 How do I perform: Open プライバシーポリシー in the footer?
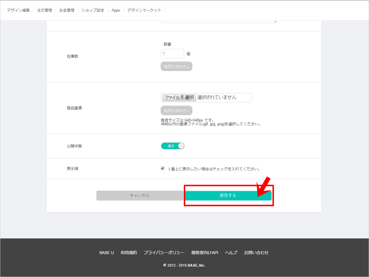(164, 253)
